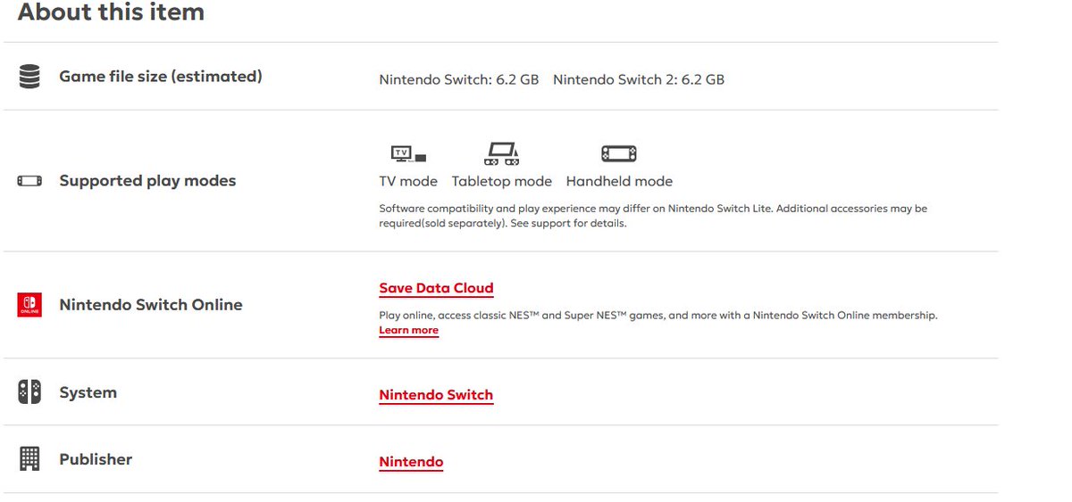Screen dimensions: 1072x502
Task: Click the Nintendo Switch 2: 6.2 GB value
Action: (x=639, y=79)
